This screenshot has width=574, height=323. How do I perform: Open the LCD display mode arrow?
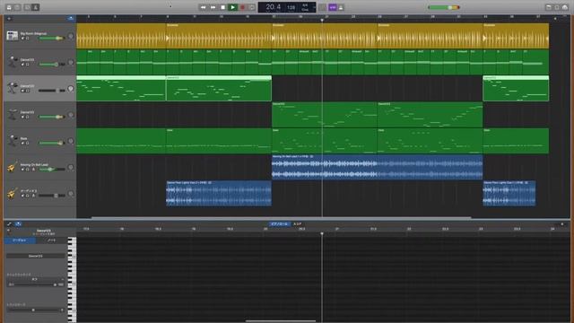tap(314, 7)
